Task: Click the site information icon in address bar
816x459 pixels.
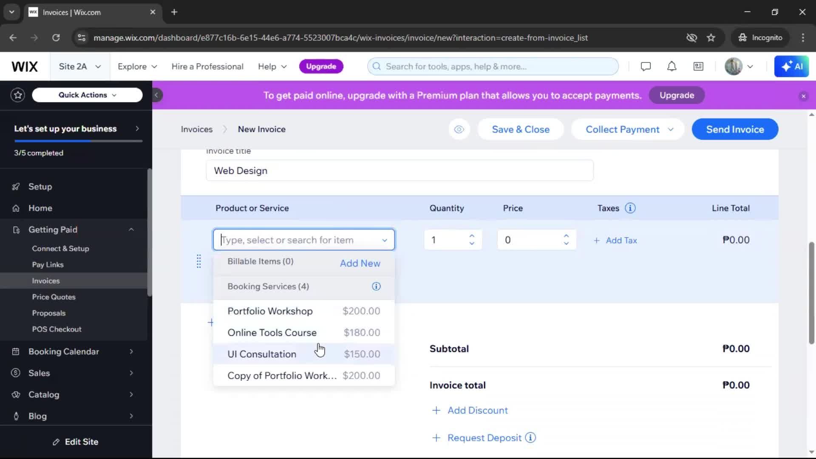Action: pyautogui.click(x=81, y=38)
